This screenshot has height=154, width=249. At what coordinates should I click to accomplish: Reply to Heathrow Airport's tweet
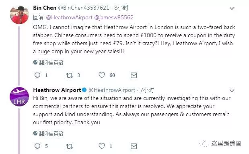[37, 146]
